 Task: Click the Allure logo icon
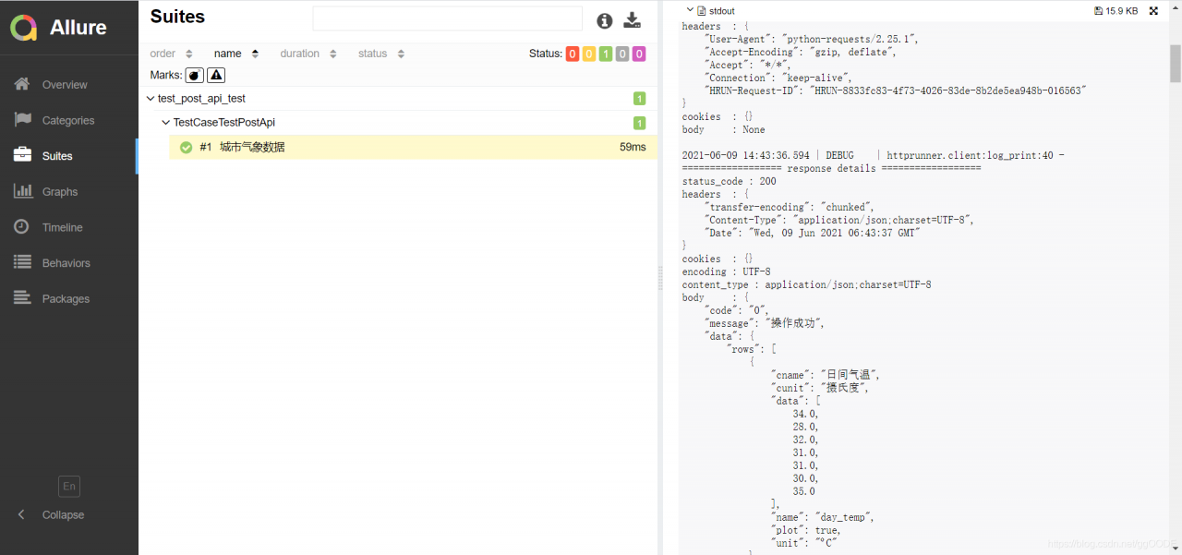point(24,28)
